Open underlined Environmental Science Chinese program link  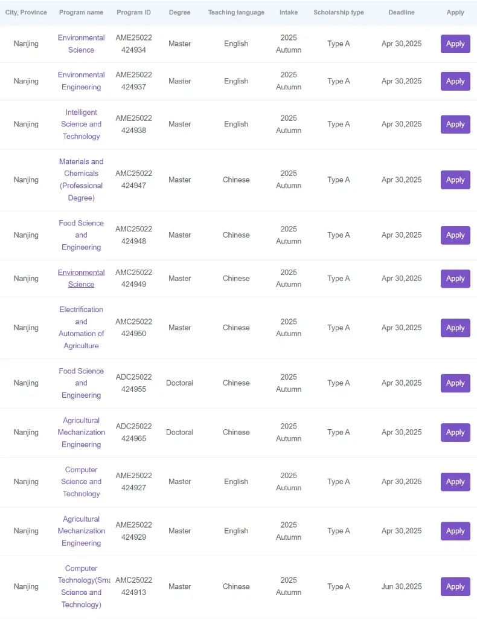(x=81, y=278)
